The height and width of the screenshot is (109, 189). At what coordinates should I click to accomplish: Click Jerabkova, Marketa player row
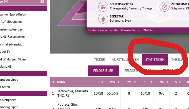pyautogui.click(x=119, y=93)
